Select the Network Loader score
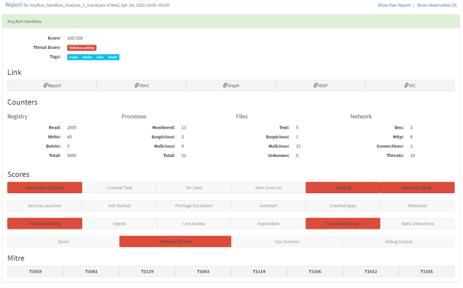This screenshot has height=288, width=463. tap(417, 188)
